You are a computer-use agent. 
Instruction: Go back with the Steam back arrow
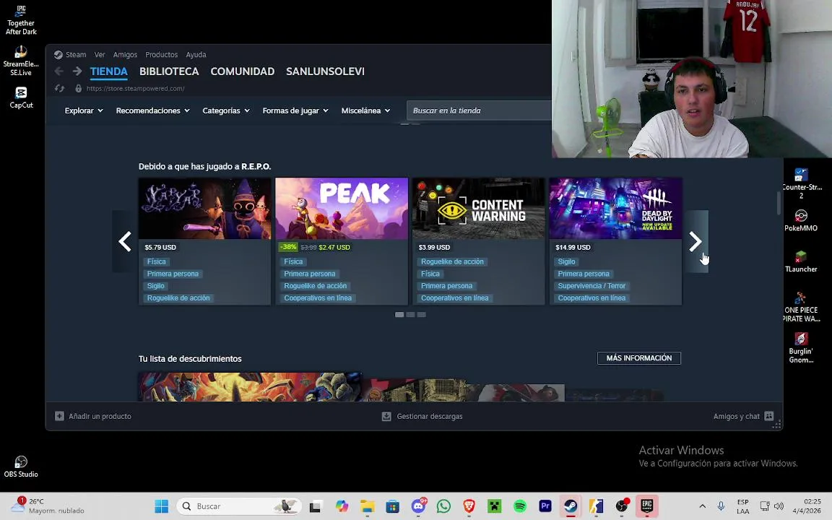point(59,71)
